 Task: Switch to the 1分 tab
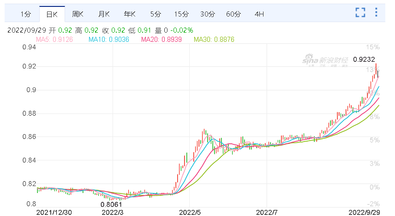tap(26, 14)
